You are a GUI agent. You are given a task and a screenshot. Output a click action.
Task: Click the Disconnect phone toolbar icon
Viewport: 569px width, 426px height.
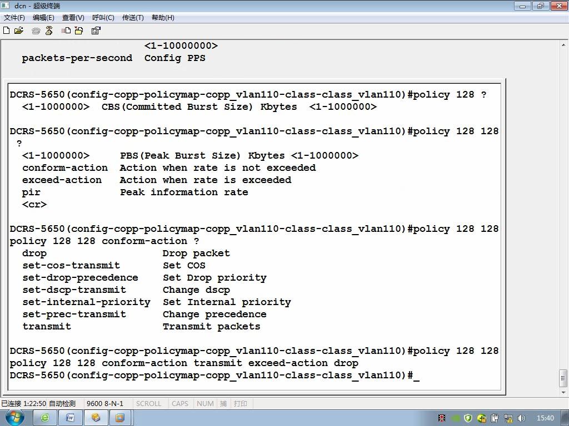(x=49, y=31)
